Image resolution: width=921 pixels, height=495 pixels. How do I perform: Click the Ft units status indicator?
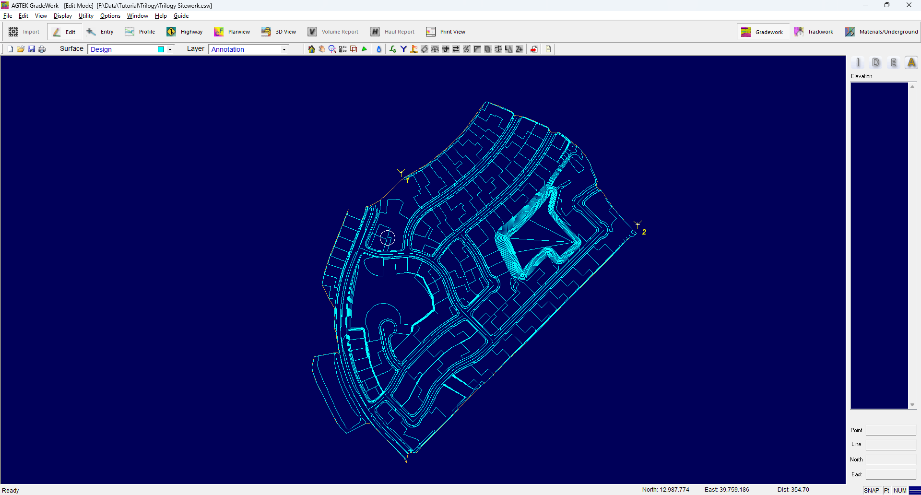click(886, 490)
